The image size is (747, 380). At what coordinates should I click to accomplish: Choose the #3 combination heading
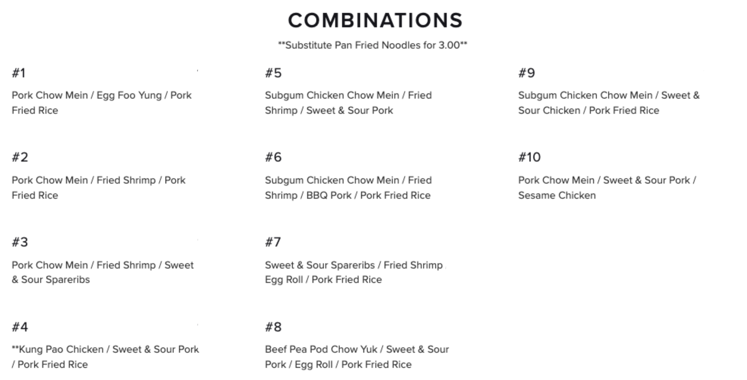point(20,242)
